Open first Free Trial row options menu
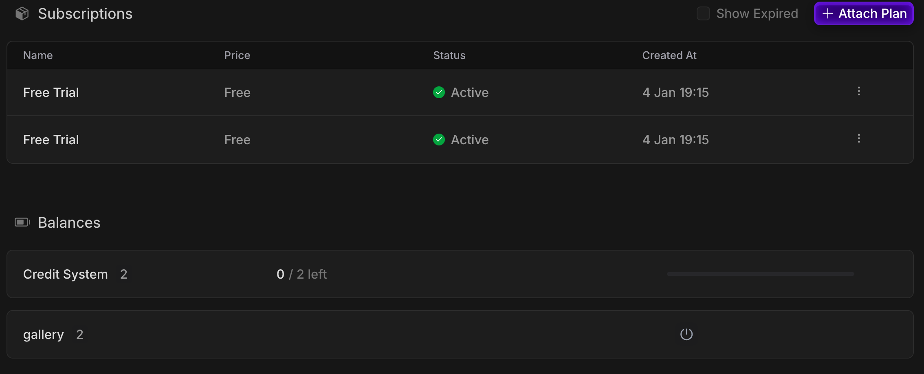The height and width of the screenshot is (374, 924). point(859,91)
